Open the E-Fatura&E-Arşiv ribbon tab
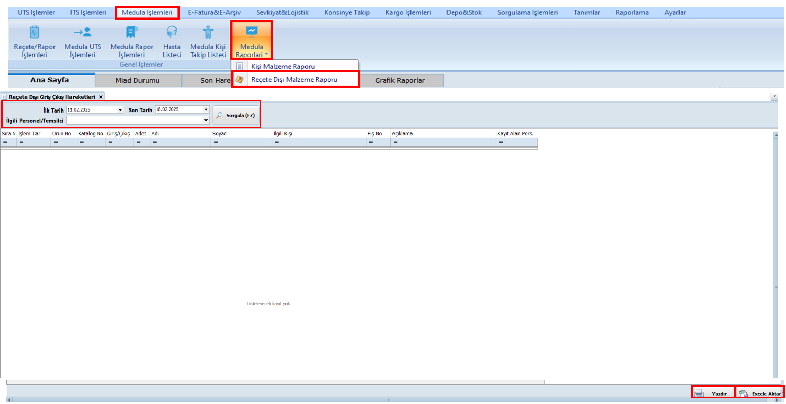786x404 pixels. [x=214, y=12]
